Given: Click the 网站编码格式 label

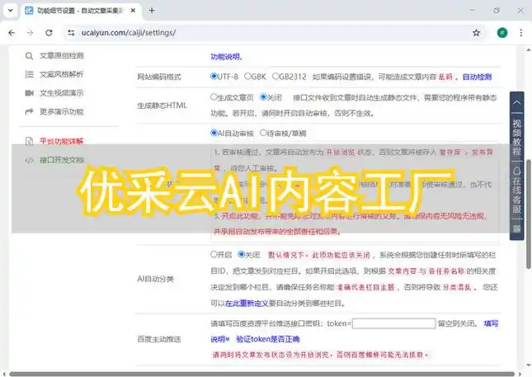Looking at the screenshot, I should click(x=159, y=77).
